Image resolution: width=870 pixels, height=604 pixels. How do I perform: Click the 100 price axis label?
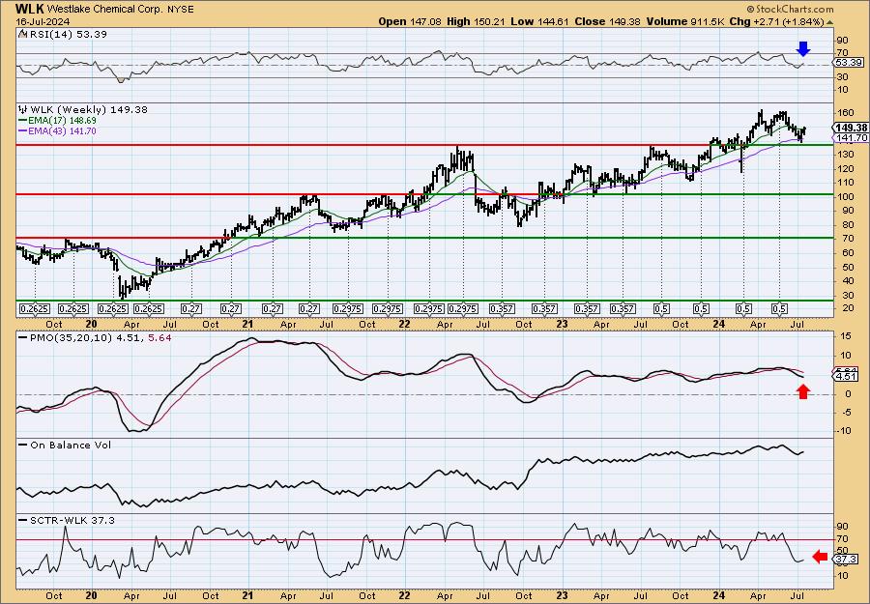coord(846,197)
